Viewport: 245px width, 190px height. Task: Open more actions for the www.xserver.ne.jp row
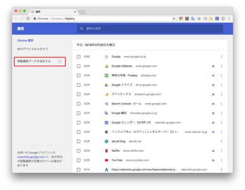(x=221, y=132)
